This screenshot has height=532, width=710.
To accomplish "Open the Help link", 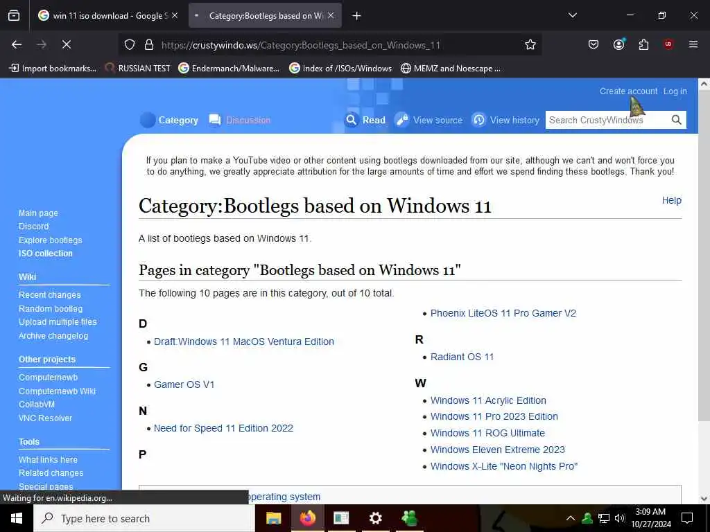I will click(x=671, y=200).
